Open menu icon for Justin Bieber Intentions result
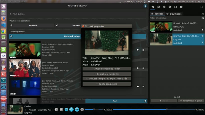 (x=143, y=68)
